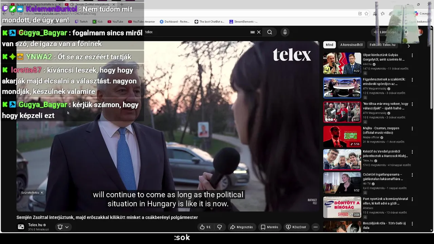Screen dimensions: 434x244
Task: Open options for Beszéljünk róla Tóth Gabi video
Action: (x=412, y=224)
